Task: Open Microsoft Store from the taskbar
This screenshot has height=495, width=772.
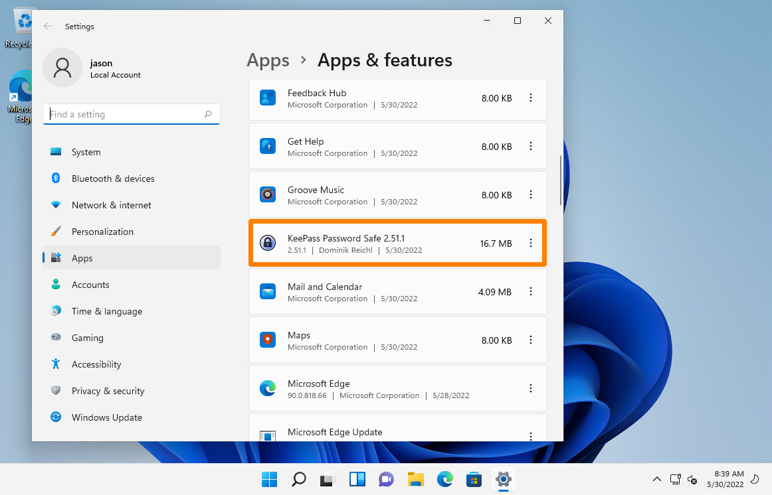Action: pos(474,479)
